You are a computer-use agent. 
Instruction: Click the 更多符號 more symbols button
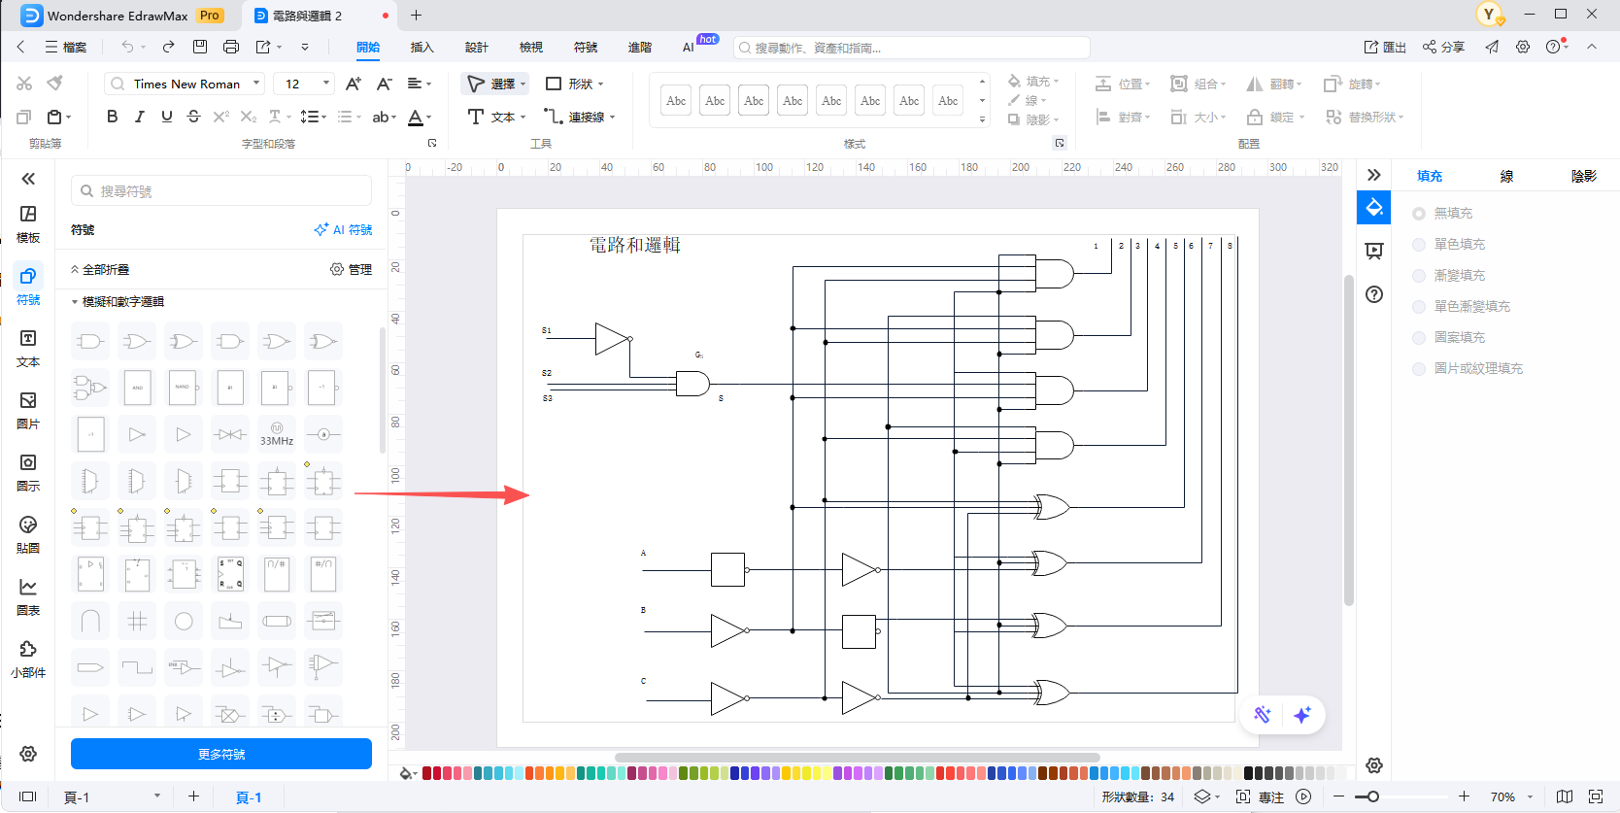[221, 754]
